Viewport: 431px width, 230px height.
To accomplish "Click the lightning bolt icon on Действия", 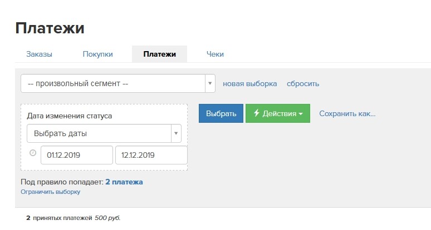I will point(257,113).
